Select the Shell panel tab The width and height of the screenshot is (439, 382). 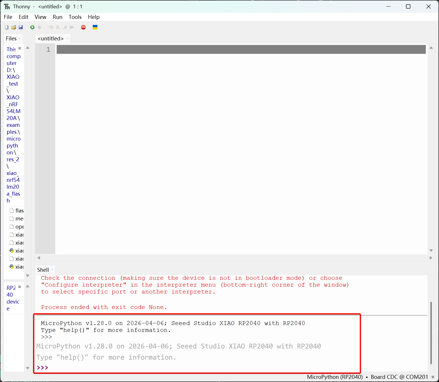tap(43, 270)
